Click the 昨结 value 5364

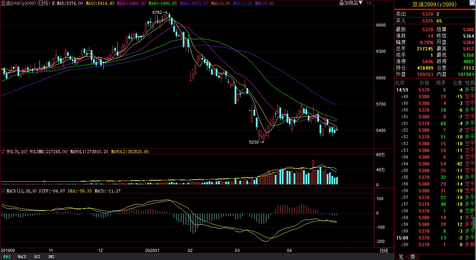tap(469, 36)
